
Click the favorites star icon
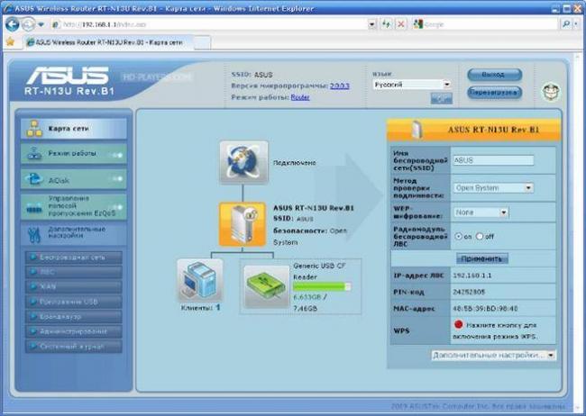(10, 41)
